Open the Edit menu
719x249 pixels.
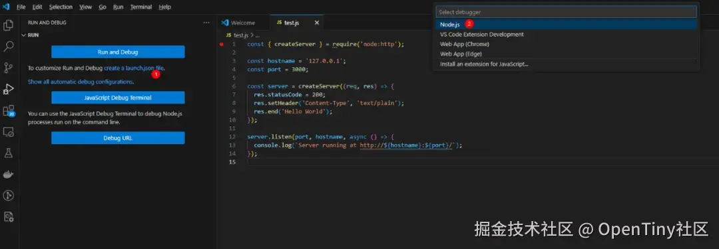click(x=37, y=7)
